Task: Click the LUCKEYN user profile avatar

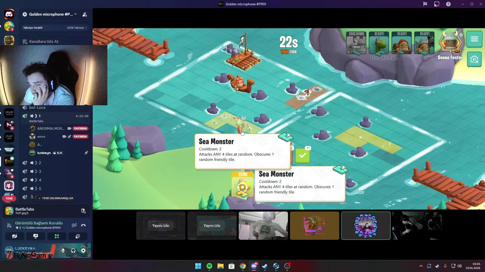Action: tap(9, 250)
